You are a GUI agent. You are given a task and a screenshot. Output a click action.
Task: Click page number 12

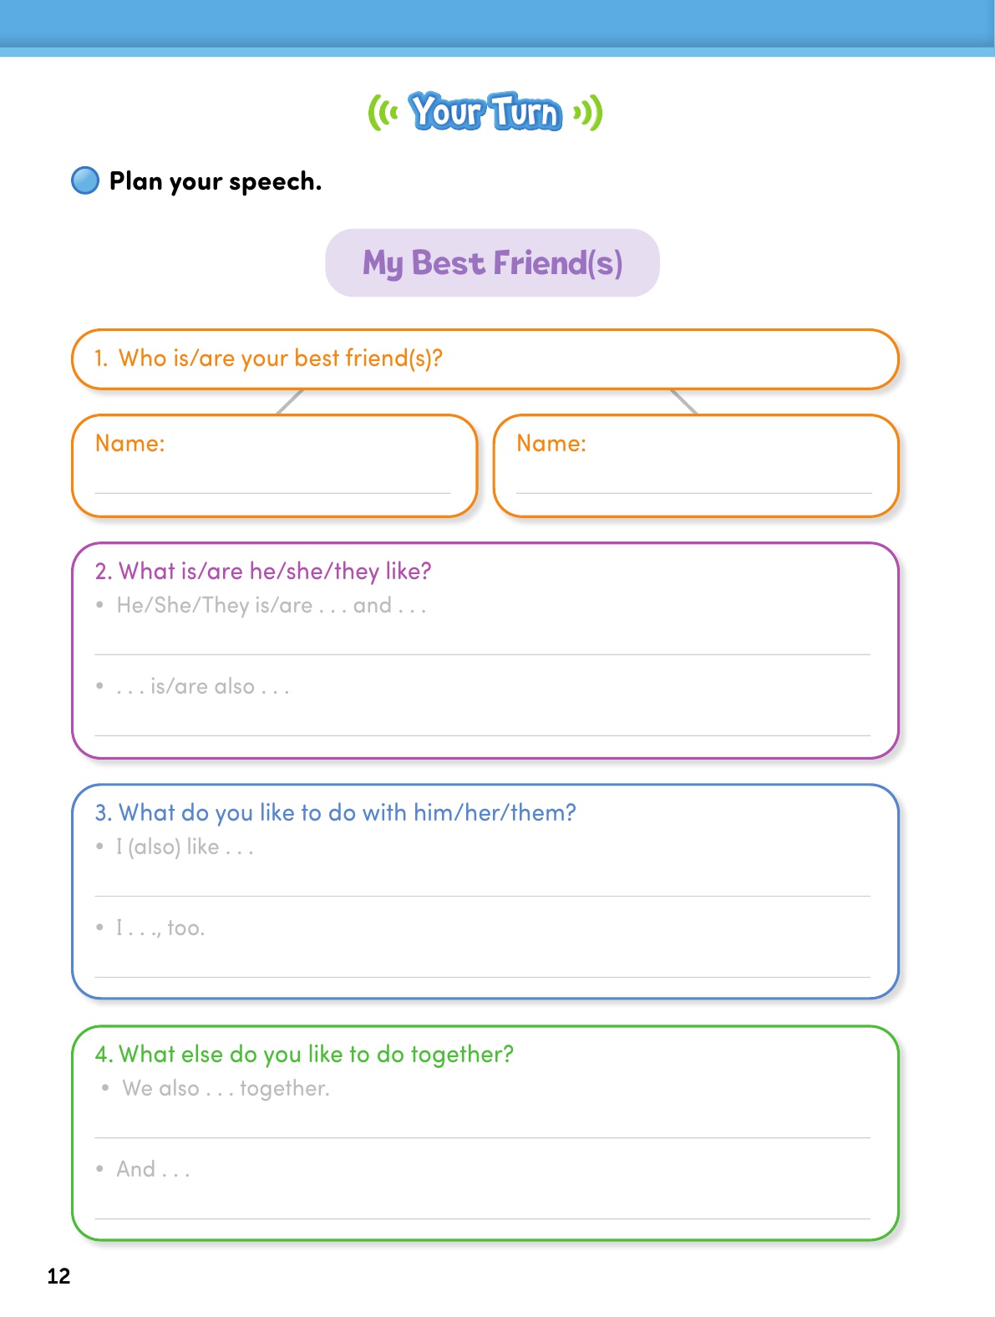point(58,1276)
